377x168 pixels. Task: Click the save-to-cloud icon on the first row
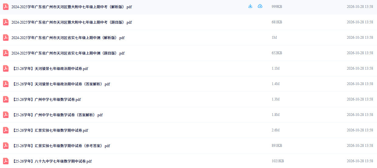tap(260, 6)
